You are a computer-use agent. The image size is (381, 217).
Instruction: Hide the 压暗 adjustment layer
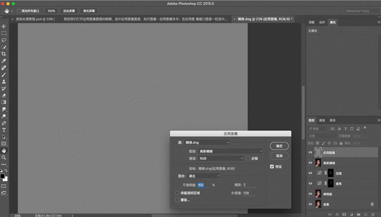(x=311, y=173)
